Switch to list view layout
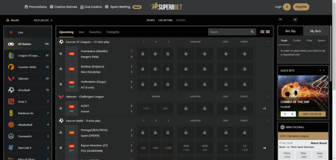 (268, 32)
